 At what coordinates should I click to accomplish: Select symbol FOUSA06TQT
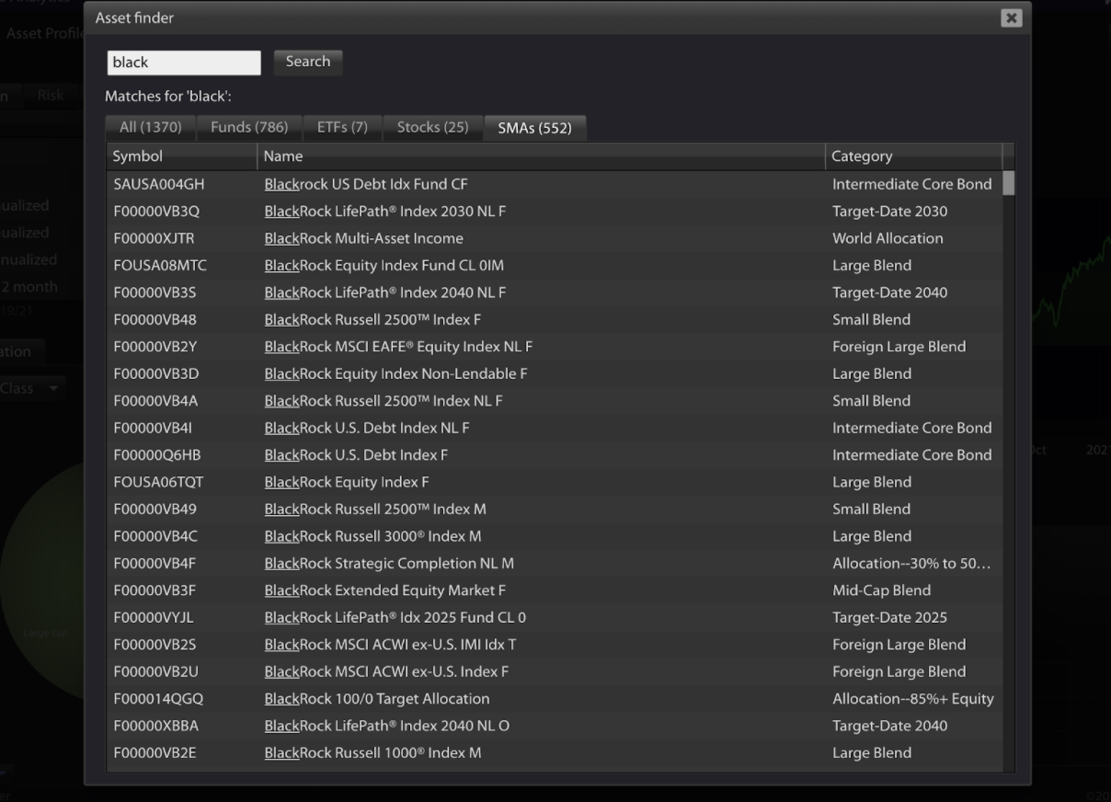pos(158,482)
